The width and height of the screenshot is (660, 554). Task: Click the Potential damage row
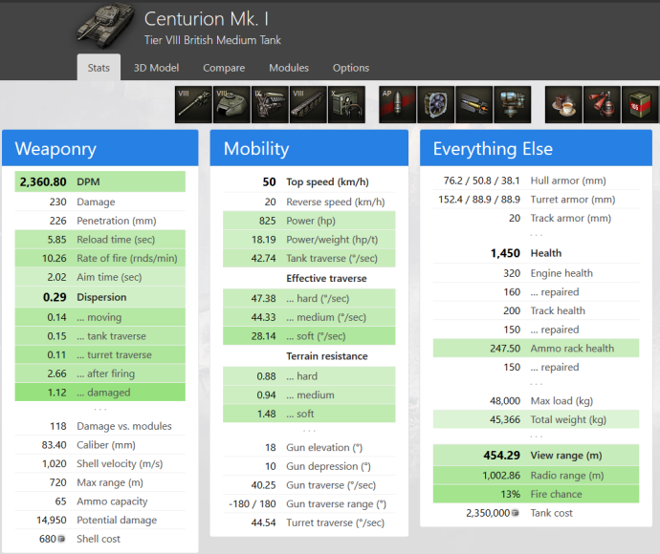[x=100, y=520]
